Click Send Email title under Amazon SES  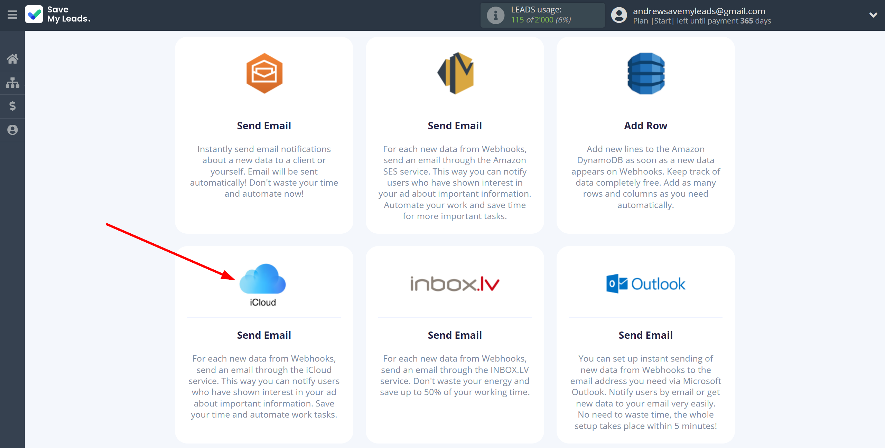point(455,126)
